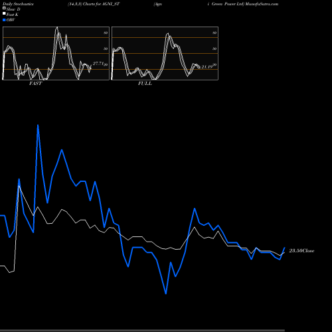Click the '(14,3,3) Charts for AGNI_ST' heading
Screen dimensions: 332x332
pyautogui.click(x=94, y=4)
